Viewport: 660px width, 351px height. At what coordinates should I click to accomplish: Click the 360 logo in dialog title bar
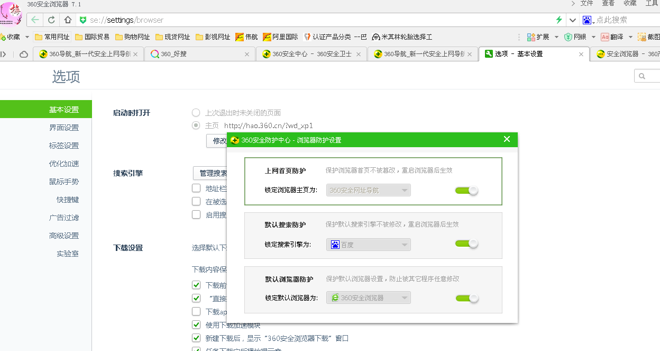(235, 140)
